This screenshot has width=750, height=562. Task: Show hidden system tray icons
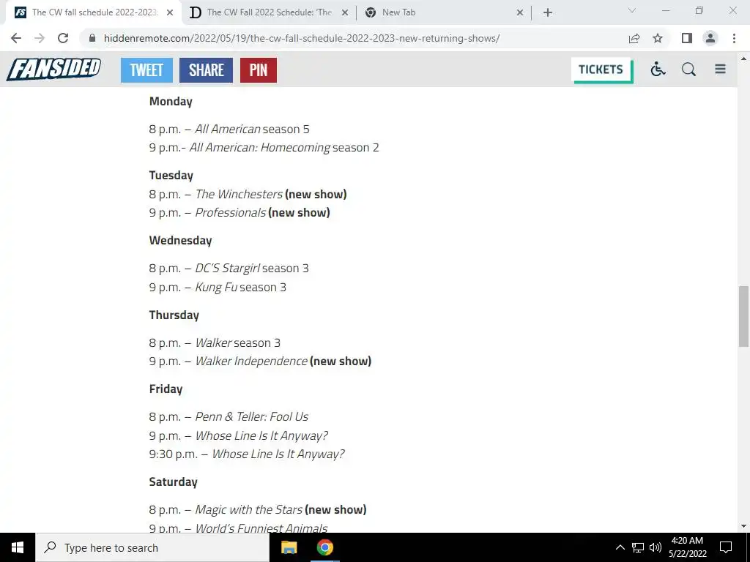click(x=620, y=547)
